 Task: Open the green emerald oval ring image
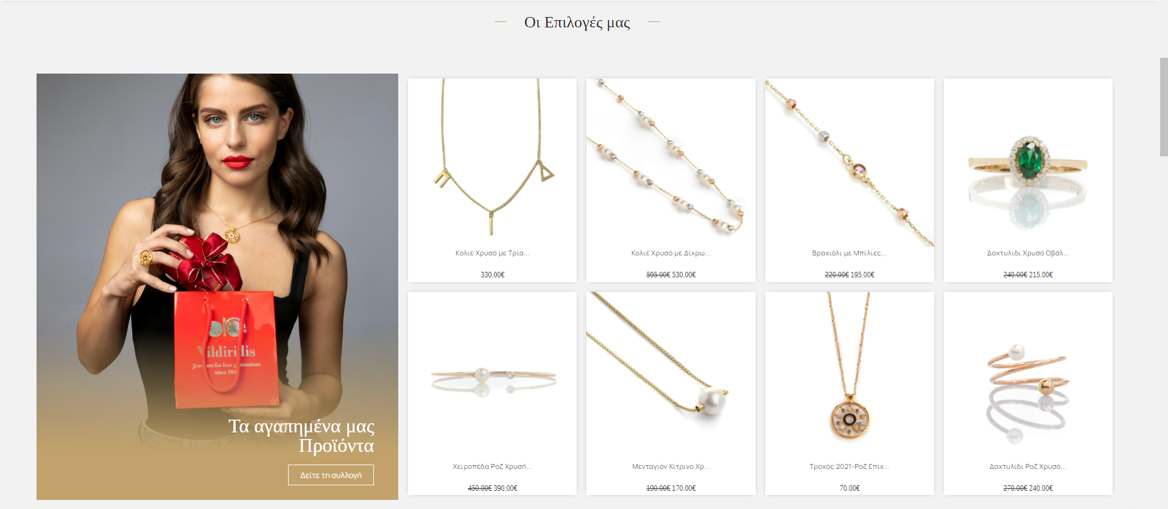[x=1028, y=162]
